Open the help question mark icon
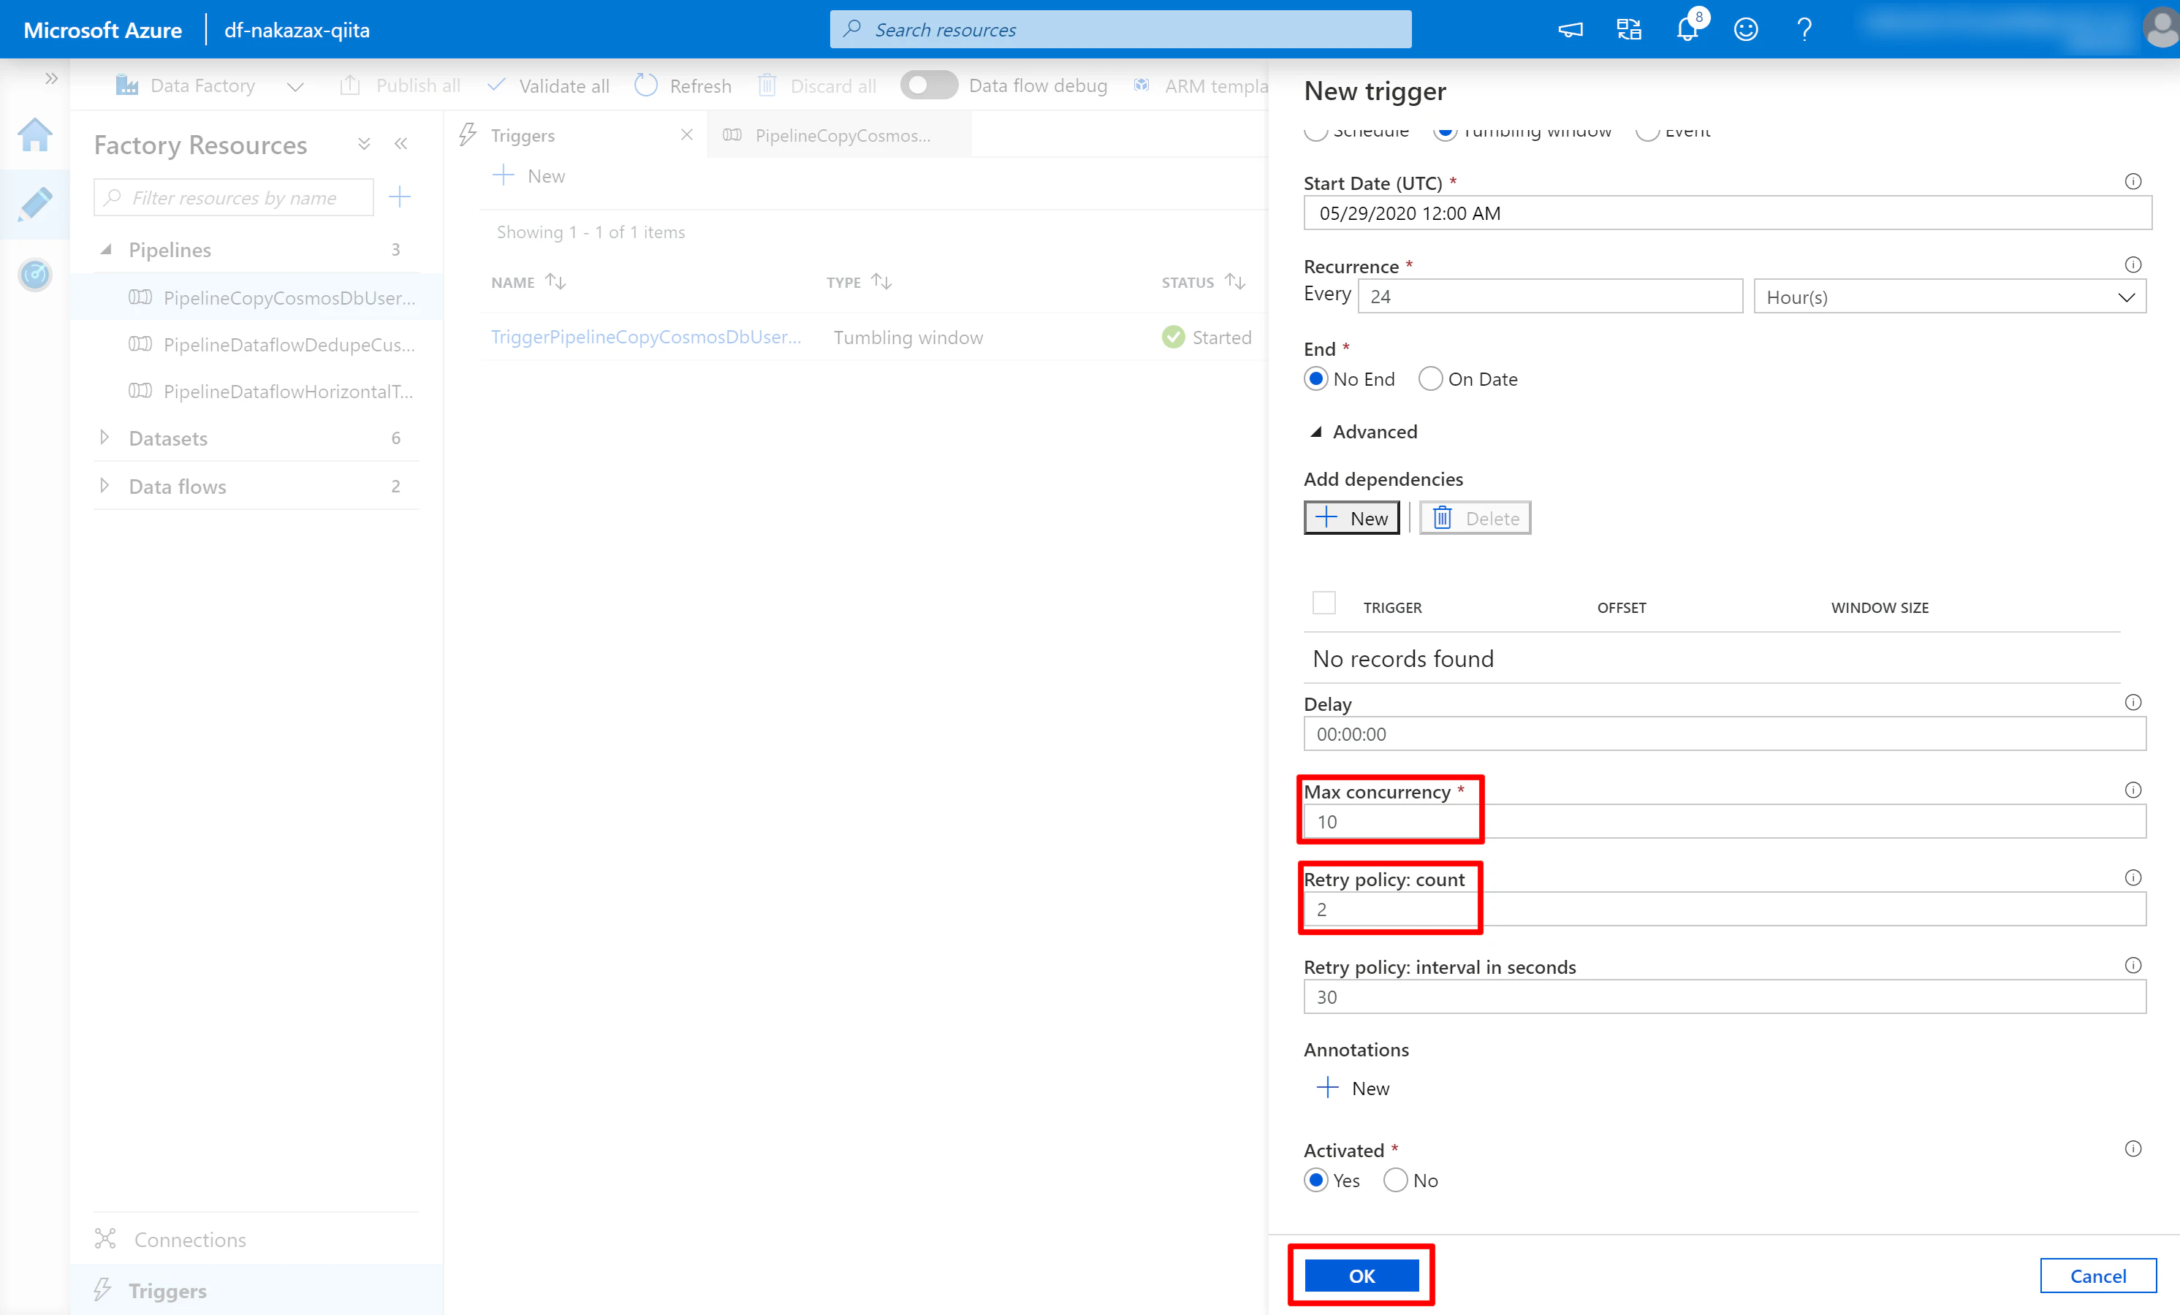 1804,29
